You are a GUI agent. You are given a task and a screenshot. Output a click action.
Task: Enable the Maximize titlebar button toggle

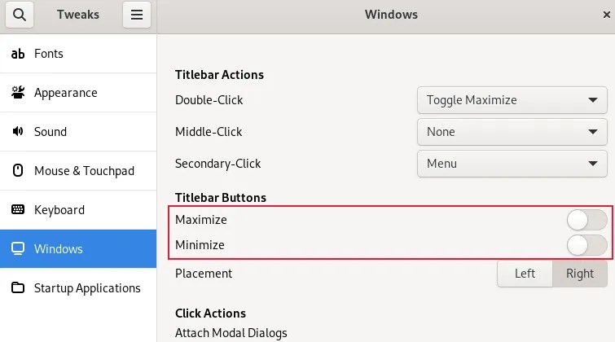coord(586,220)
